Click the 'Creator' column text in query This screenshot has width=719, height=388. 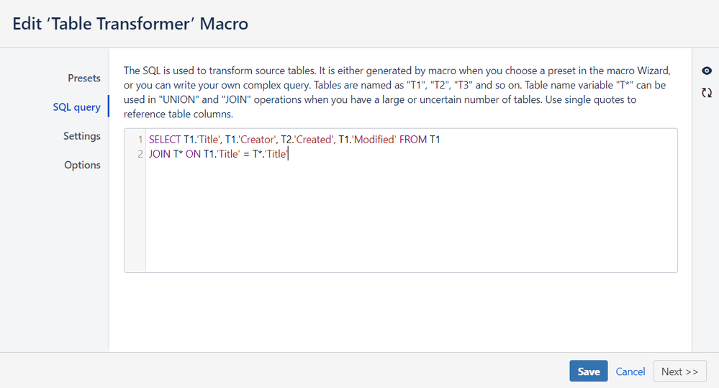[257, 140]
